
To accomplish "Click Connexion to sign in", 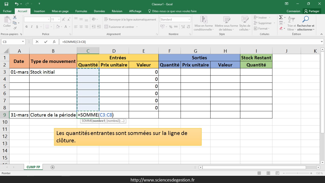I will [x=293, y=11].
